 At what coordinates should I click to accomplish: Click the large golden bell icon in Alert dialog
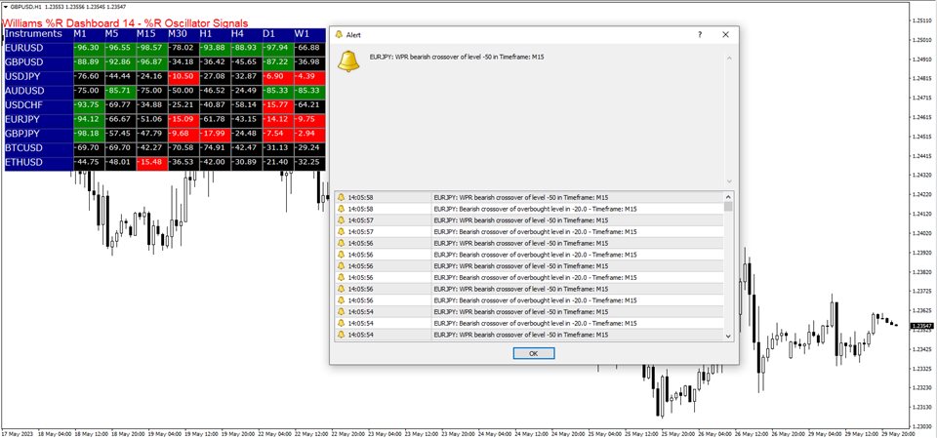point(348,60)
